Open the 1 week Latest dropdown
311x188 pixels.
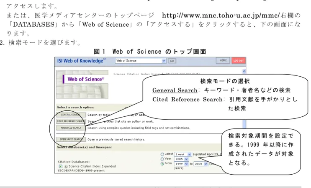(x=183, y=154)
